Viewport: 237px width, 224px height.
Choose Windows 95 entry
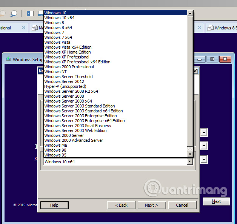pos(115,155)
